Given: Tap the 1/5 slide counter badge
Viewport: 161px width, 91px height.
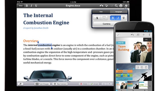Looking at the screenshot, I should pos(147,40).
